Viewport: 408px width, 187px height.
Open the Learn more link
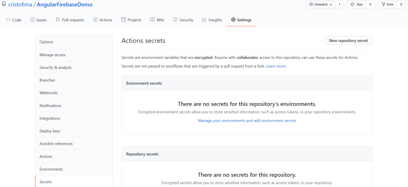pos(275,66)
